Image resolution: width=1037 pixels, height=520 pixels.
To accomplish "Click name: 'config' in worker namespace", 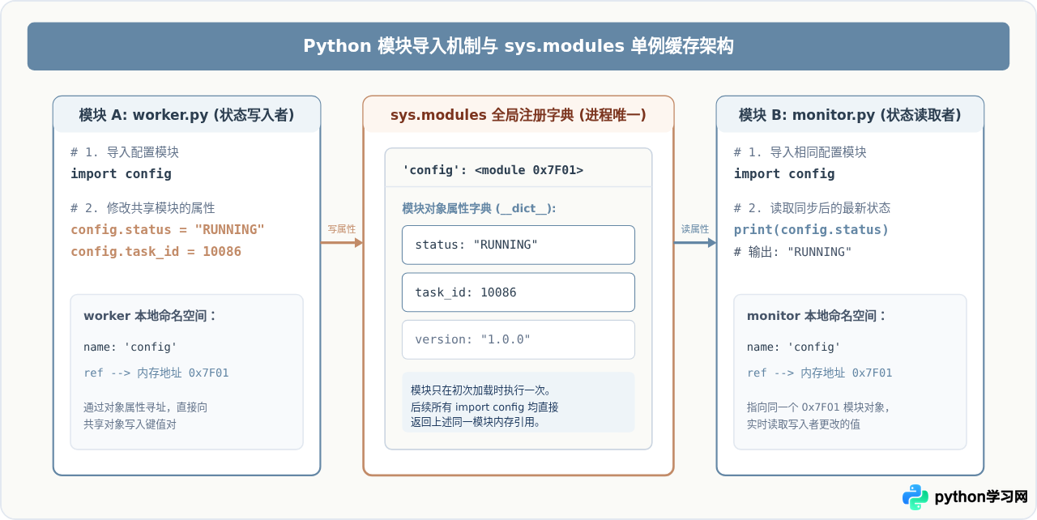I will coord(130,347).
